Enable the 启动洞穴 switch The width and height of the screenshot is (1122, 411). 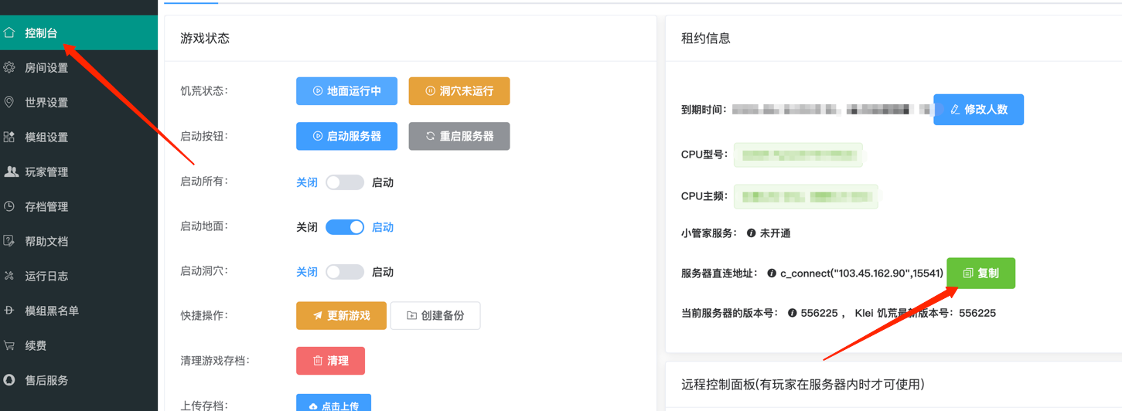tap(344, 272)
